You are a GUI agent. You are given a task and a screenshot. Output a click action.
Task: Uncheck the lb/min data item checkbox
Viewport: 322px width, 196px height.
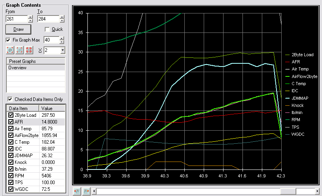click(11, 169)
